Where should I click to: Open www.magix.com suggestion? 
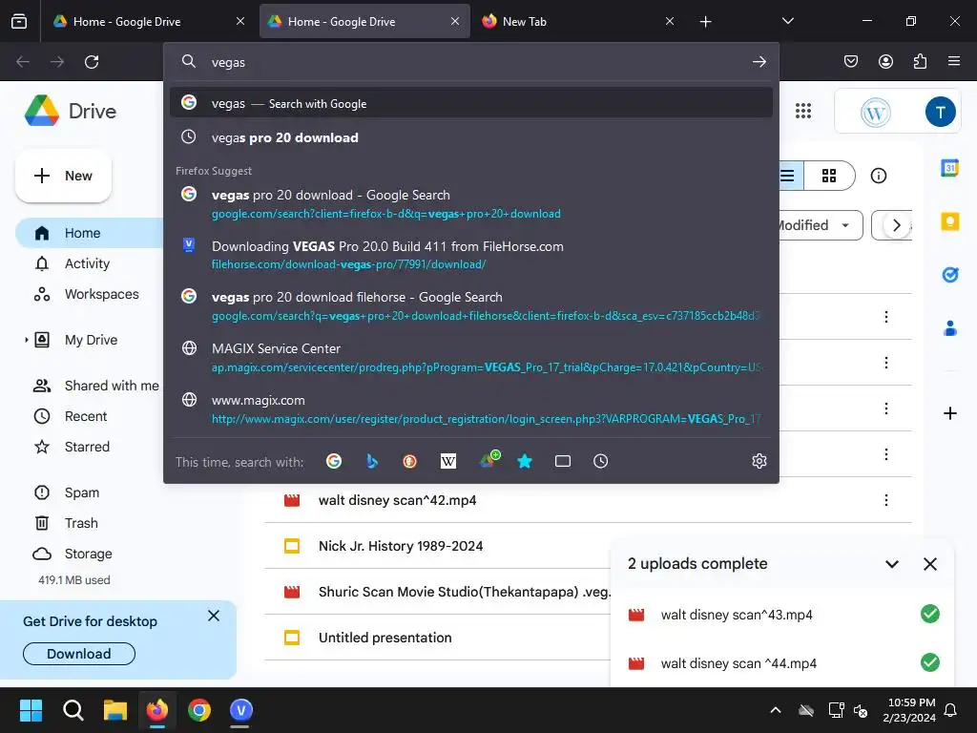point(471,408)
